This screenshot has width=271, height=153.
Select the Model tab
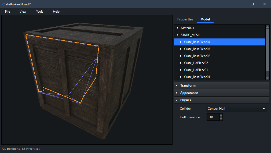[205, 19]
